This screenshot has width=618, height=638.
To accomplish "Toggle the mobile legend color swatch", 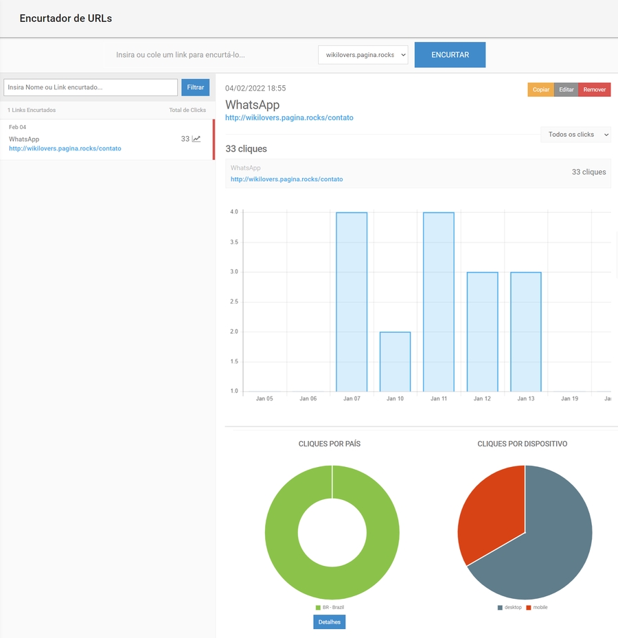I will click(528, 608).
